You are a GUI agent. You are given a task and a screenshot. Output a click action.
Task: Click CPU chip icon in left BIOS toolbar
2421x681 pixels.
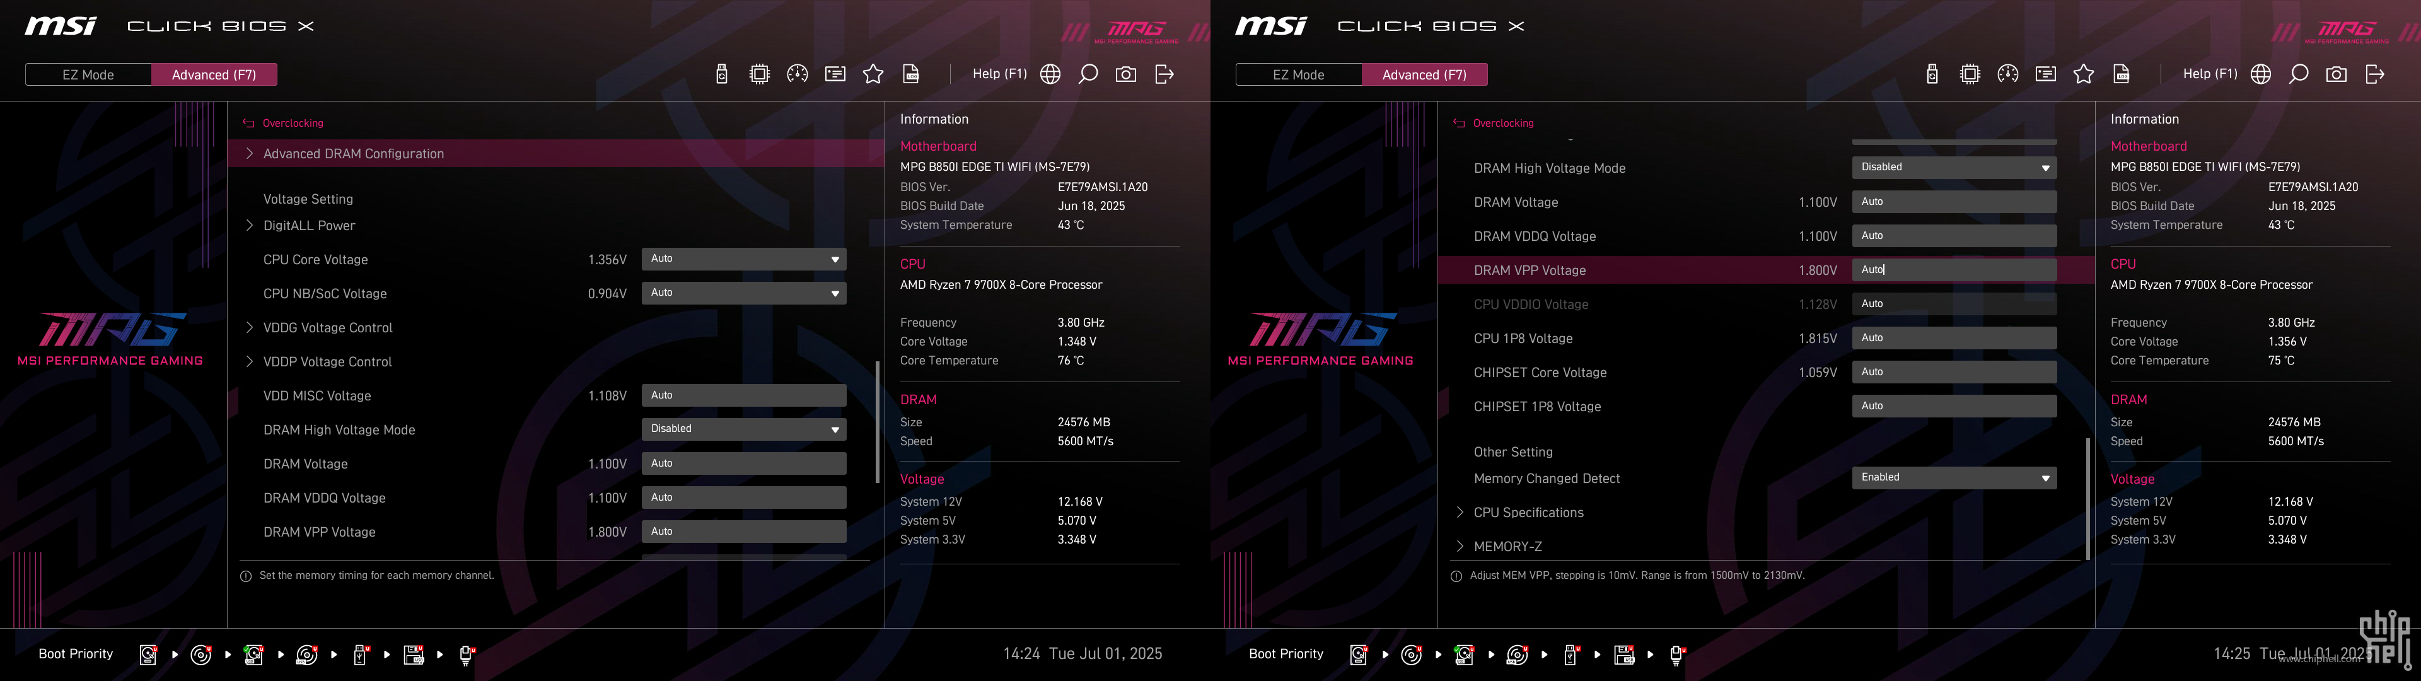click(x=759, y=74)
